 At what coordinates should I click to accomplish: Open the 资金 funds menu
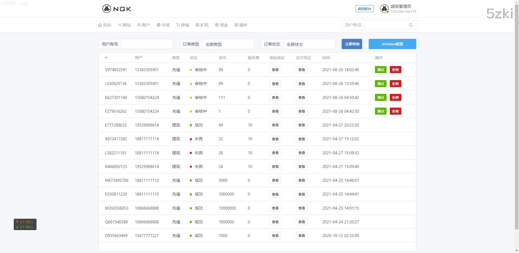pyautogui.click(x=222, y=25)
